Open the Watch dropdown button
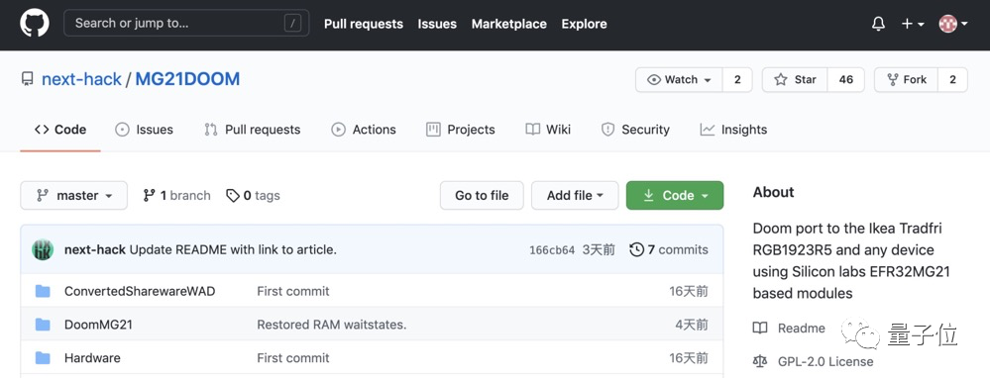Screen dimensions: 990x378 click(x=679, y=80)
